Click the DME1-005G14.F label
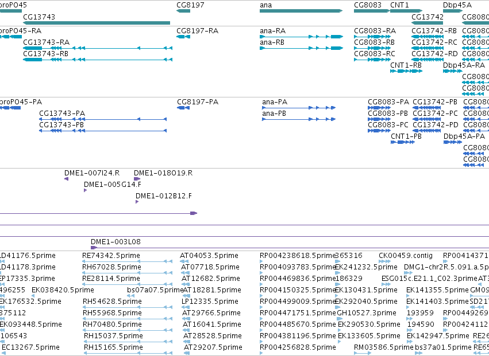 point(113,184)
